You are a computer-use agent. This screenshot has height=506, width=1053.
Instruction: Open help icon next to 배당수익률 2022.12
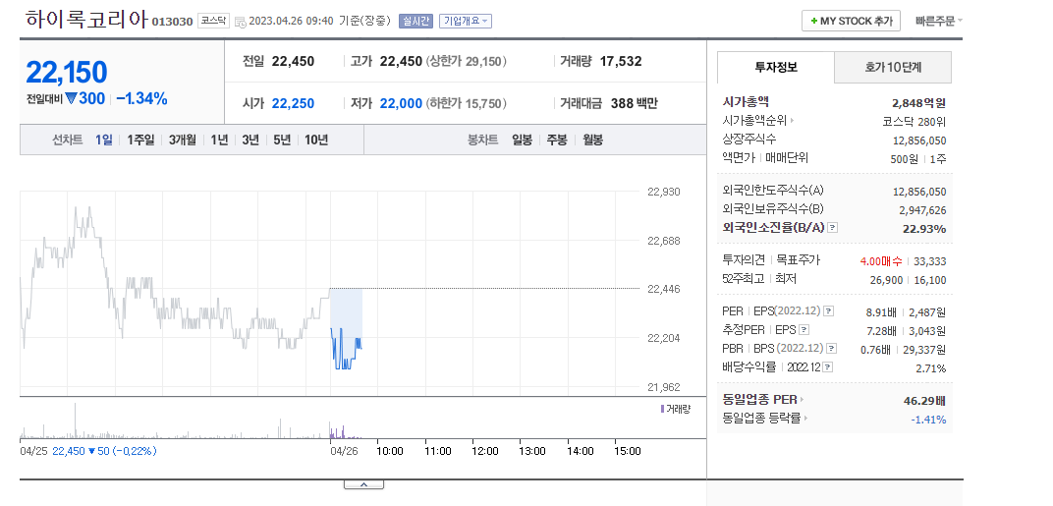[828, 366]
